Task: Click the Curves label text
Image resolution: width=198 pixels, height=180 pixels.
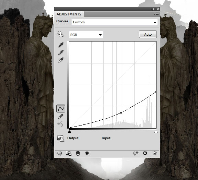Action: click(x=62, y=21)
